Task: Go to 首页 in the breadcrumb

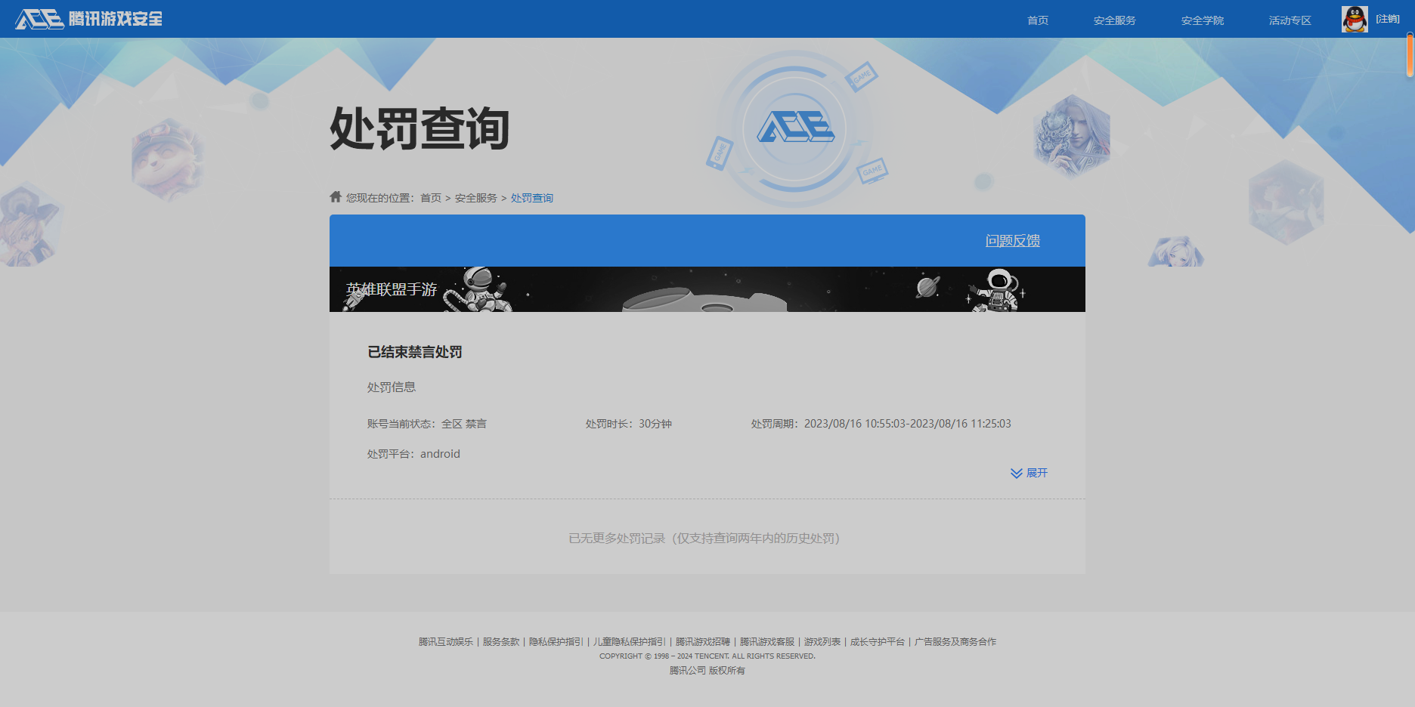Action: click(x=431, y=198)
